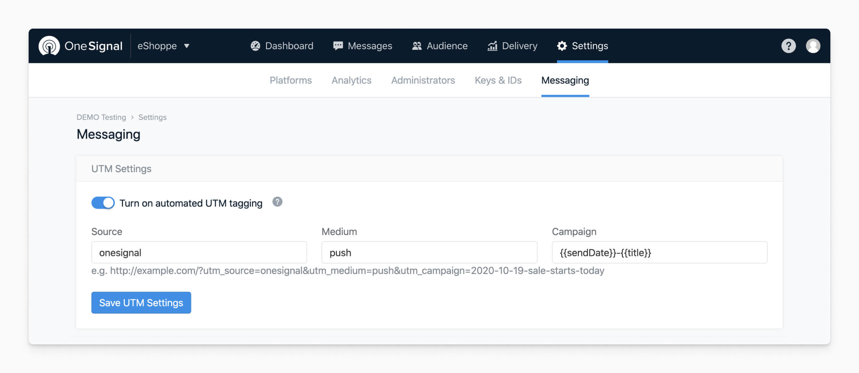
Task: Click the UTM Settings section header
Action: [121, 169]
